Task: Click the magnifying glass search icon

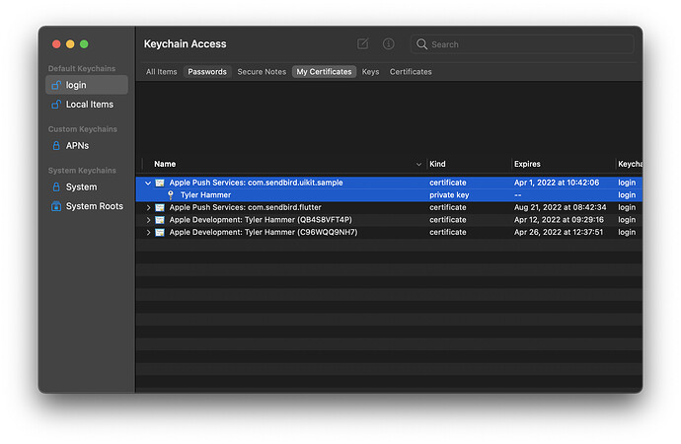Action: [x=421, y=44]
